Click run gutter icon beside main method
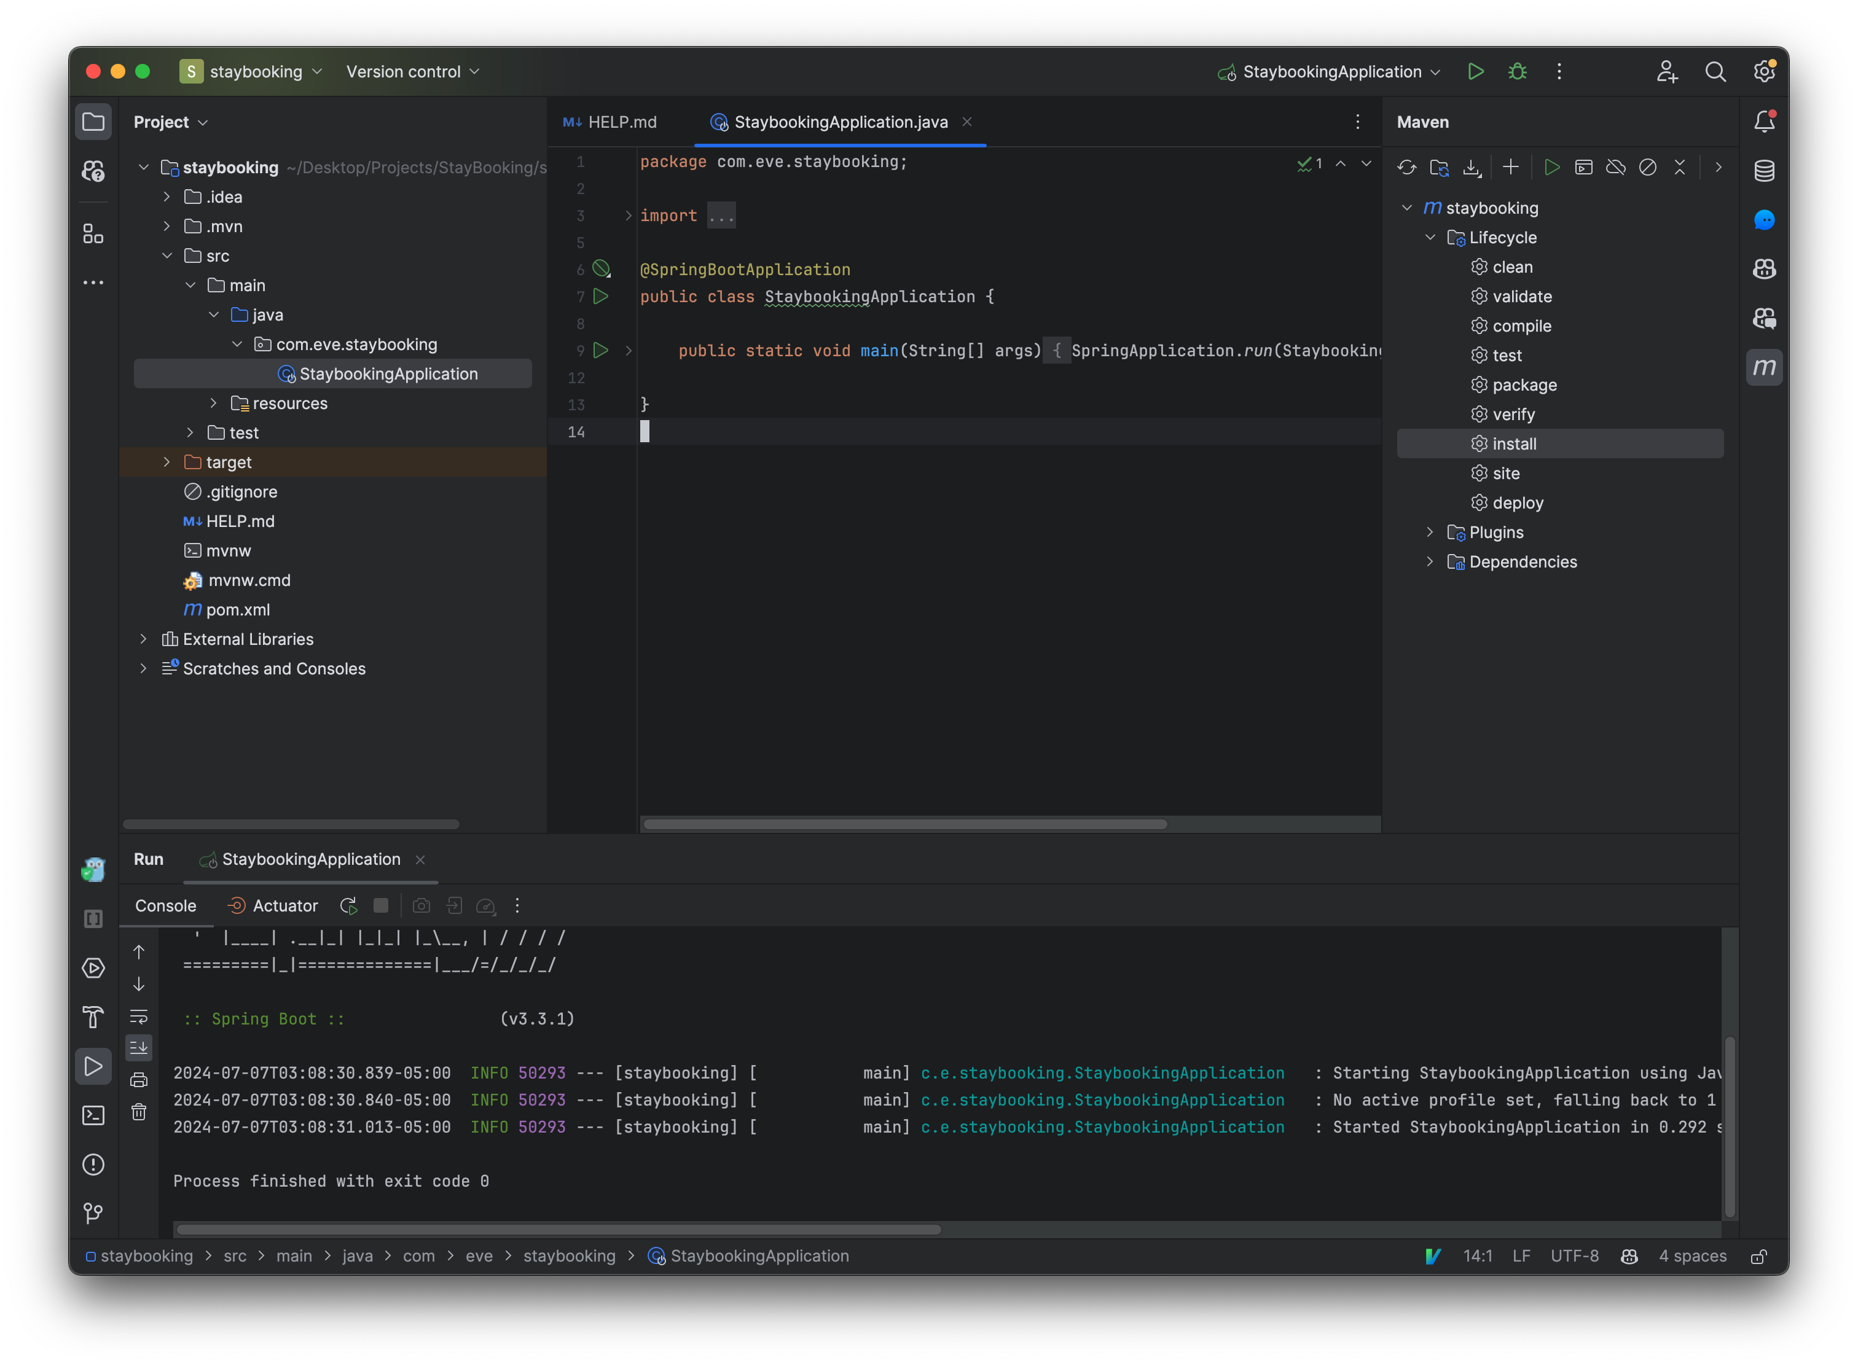 point(602,351)
